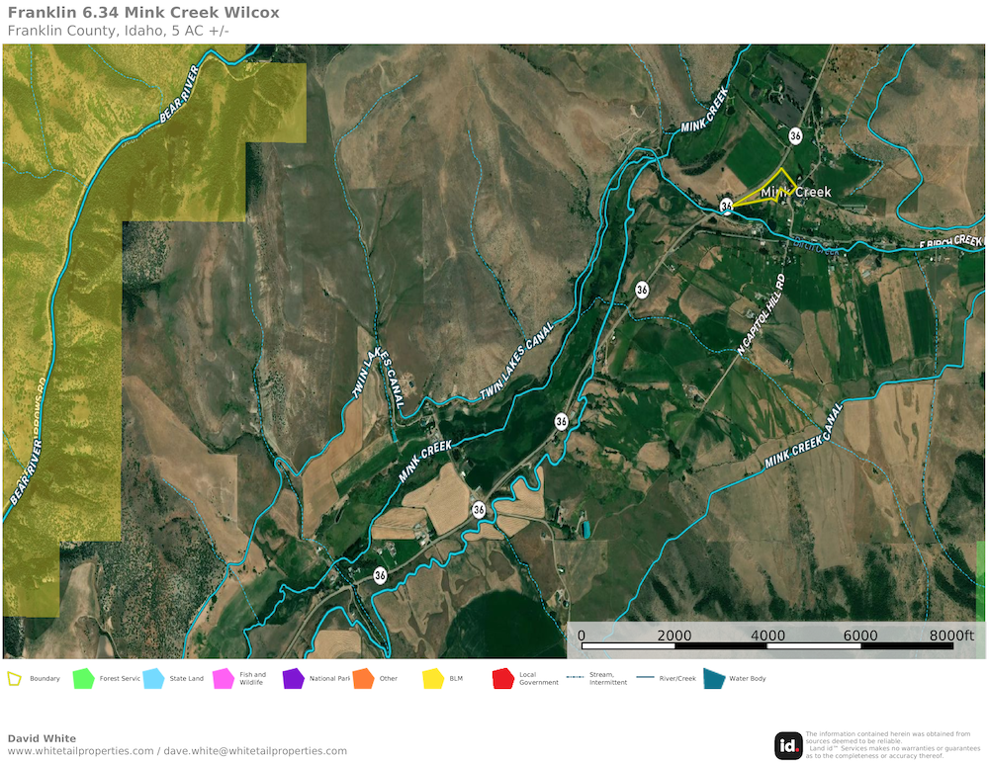
Task: Click the teal Water Body legend icon
Action: click(x=713, y=679)
